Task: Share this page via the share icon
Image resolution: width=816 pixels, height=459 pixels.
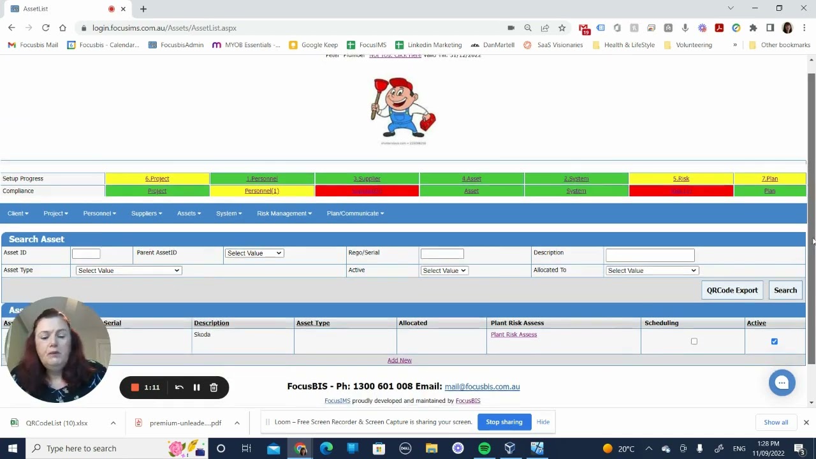Action: tap(545, 28)
